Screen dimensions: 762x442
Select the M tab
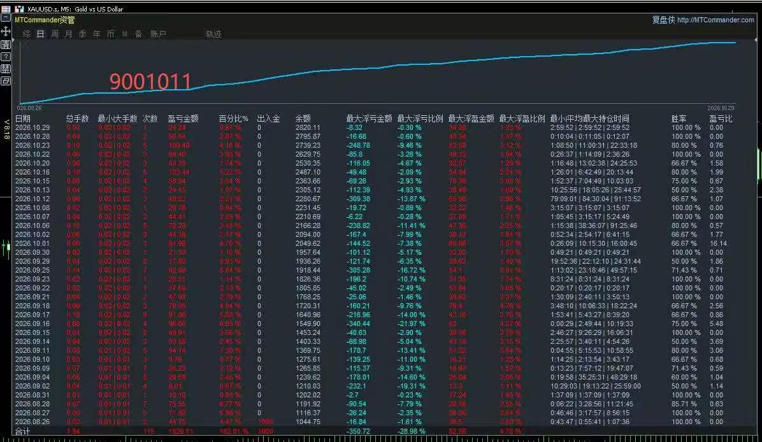[x=125, y=34]
